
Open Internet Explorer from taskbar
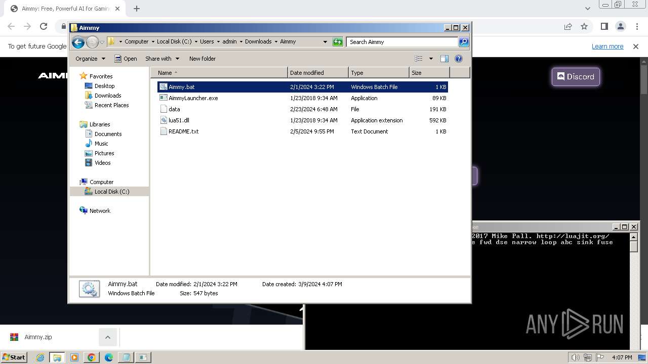tap(40, 357)
